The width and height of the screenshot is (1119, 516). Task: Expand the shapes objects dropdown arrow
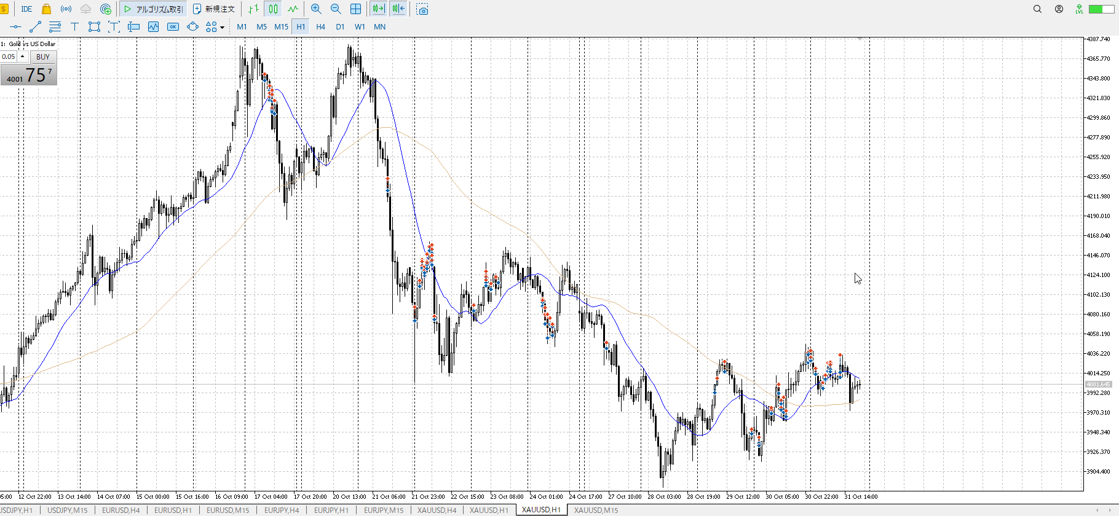click(x=222, y=28)
